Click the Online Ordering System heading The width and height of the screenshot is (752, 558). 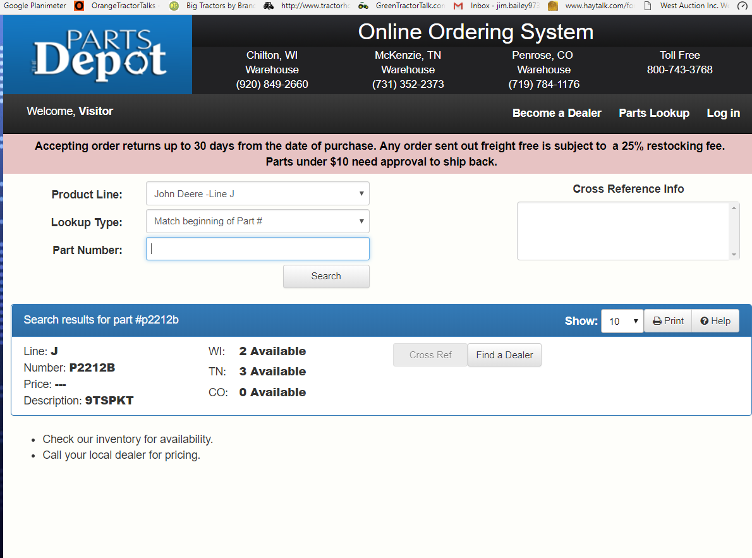[476, 32]
